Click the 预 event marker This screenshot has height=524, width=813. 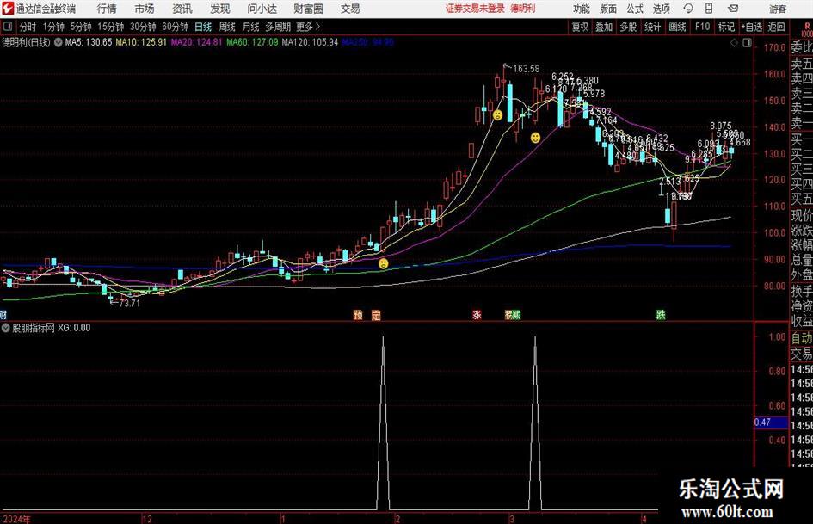coord(358,314)
